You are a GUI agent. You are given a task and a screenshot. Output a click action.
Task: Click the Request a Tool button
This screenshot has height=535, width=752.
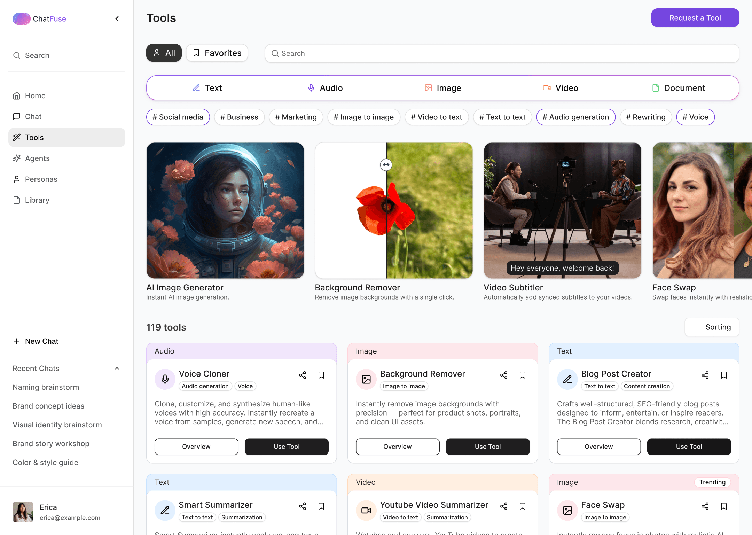pos(695,18)
